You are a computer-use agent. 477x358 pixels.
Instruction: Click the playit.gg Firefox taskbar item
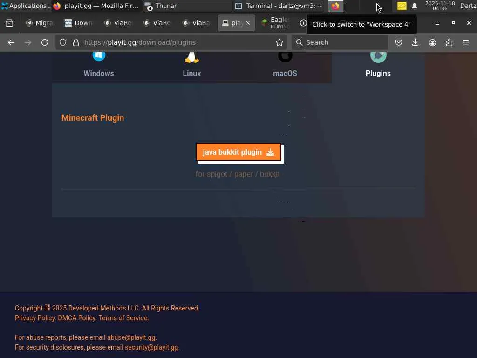tap(96, 6)
